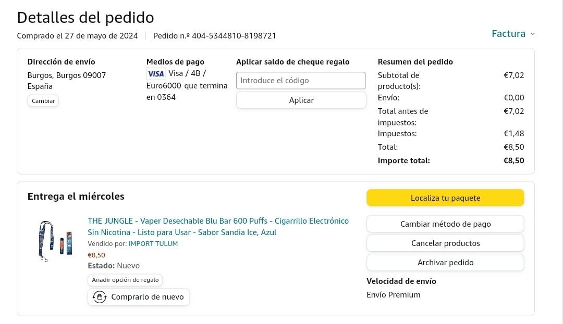This screenshot has width=563, height=324.
Task: Select Cancelar productos
Action: click(445, 243)
